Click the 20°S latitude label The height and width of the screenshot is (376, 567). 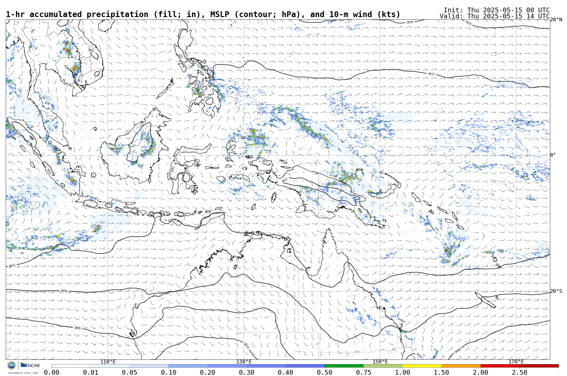coord(556,291)
